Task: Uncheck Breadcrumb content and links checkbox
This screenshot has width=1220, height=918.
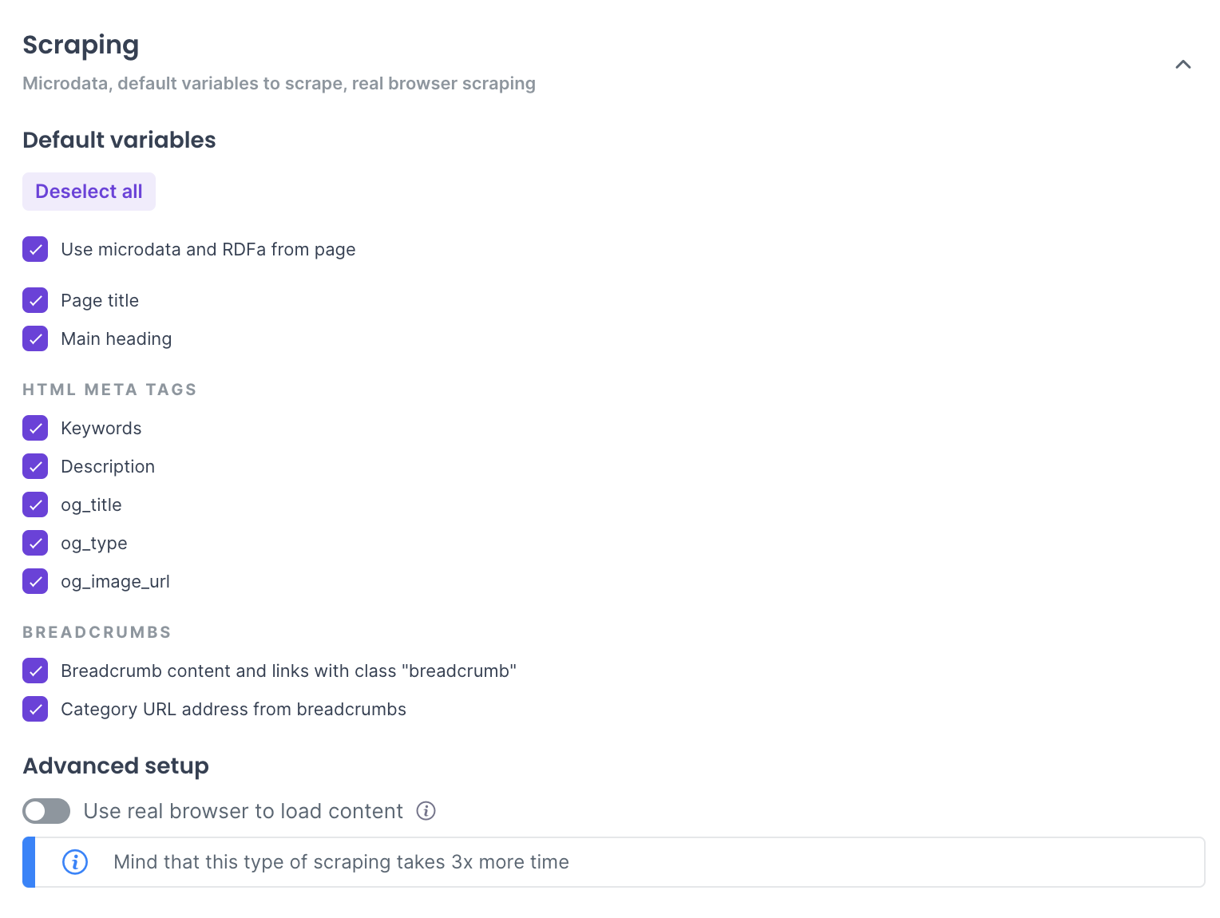Action: click(x=35, y=671)
